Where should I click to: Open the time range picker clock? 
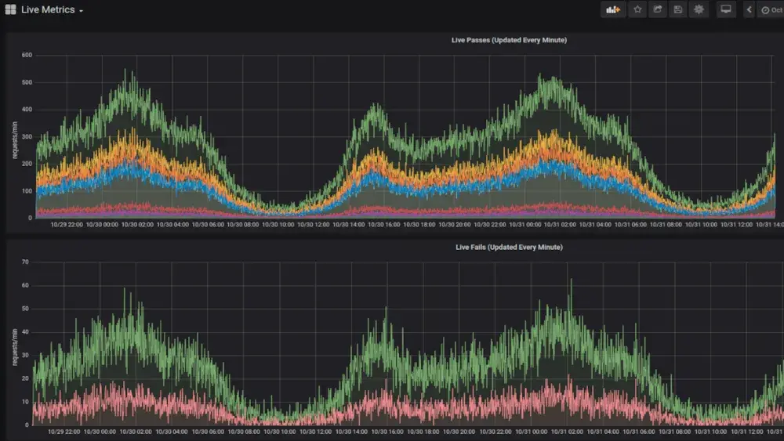click(771, 10)
